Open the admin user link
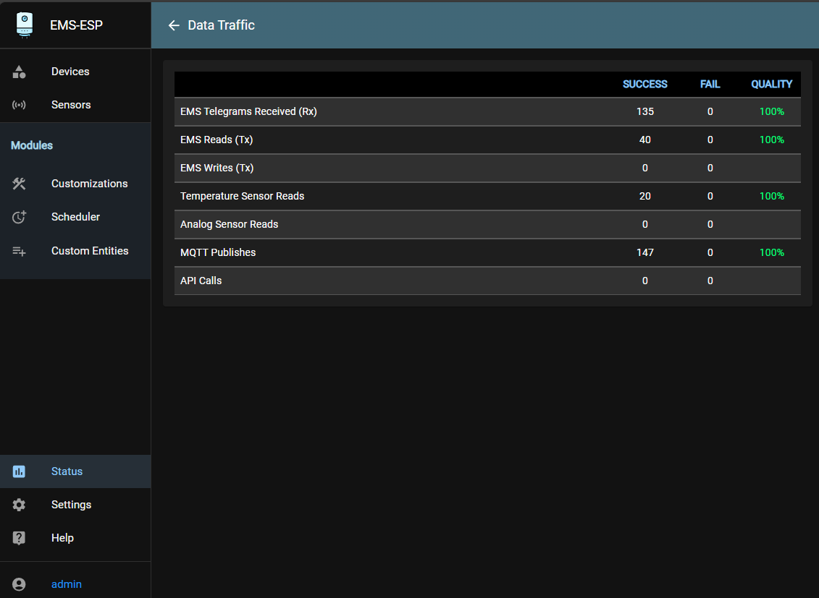This screenshot has width=819, height=598. pyautogui.click(x=67, y=584)
